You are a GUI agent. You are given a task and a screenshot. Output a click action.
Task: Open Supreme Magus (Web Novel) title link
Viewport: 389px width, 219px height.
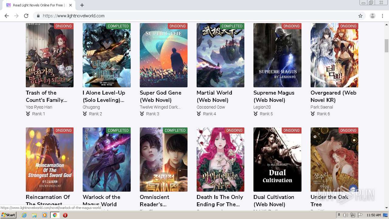pyautogui.click(x=274, y=96)
